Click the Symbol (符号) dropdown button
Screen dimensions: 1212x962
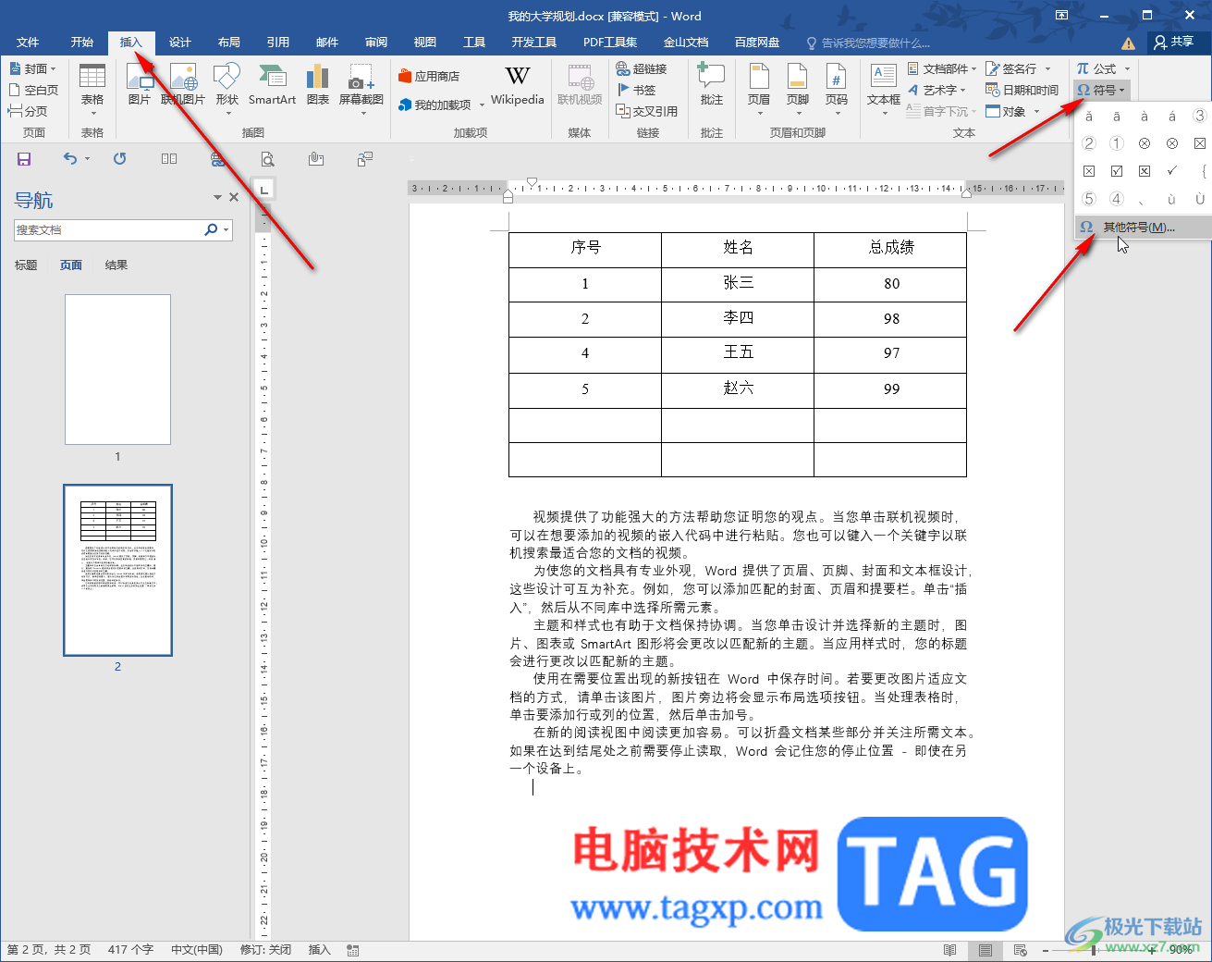tap(1102, 90)
